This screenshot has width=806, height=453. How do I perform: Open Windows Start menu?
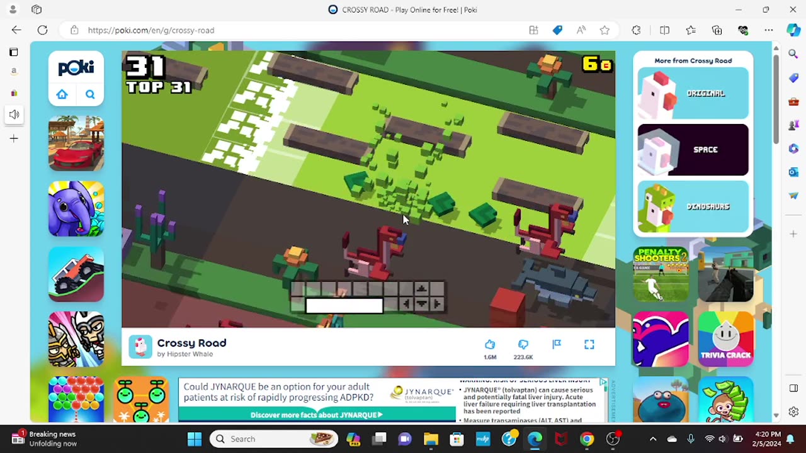(195, 439)
